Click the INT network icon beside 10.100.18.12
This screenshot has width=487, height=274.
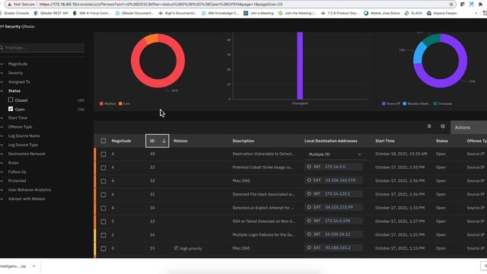coord(309,234)
